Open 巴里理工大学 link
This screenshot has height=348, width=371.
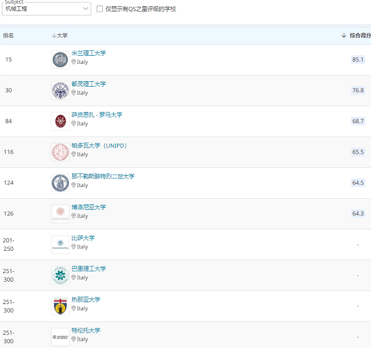tap(89, 269)
